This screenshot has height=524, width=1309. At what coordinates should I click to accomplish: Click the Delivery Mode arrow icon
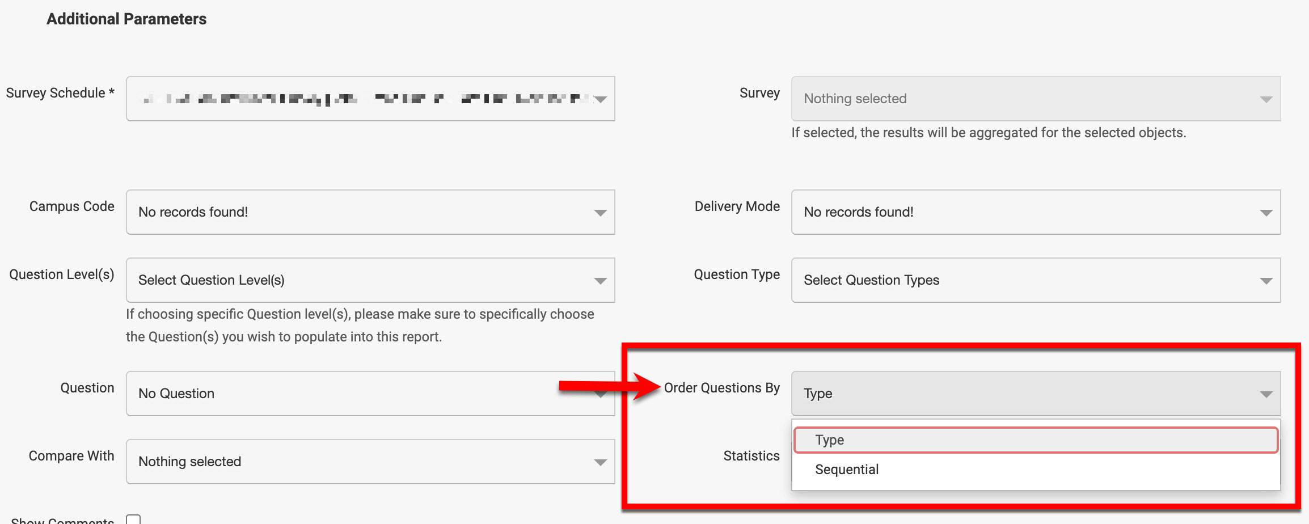[1265, 213]
